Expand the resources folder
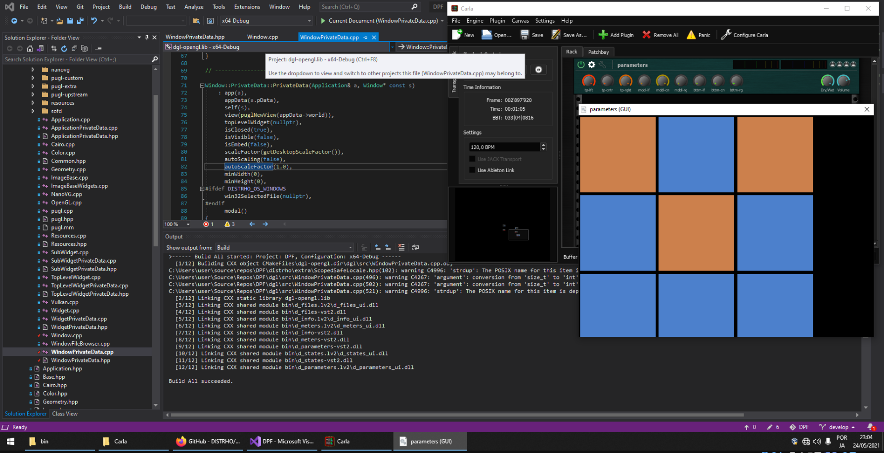 pyautogui.click(x=33, y=103)
